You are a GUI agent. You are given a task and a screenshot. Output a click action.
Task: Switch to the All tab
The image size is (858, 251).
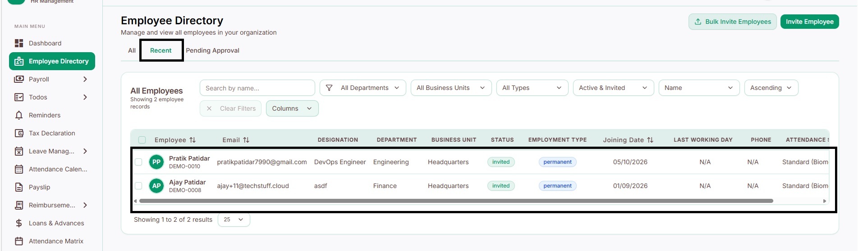click(x=132, y=50)
